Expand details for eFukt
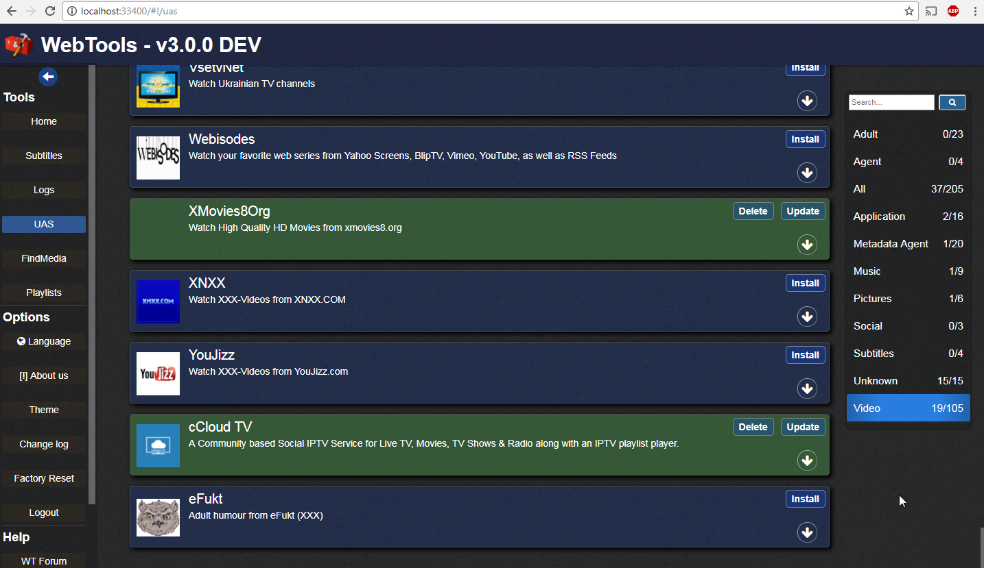The width and height of the screenshot is (984, 568). 806,532
